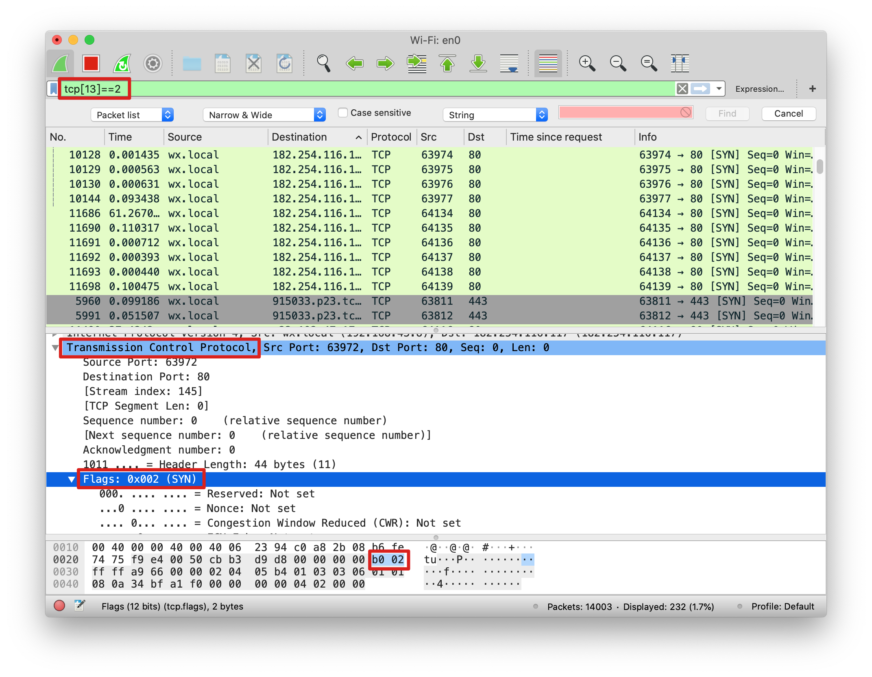Add a filter button with plus
Image resolution: width=872 pixels, height=677 pixels.
pos(812,89)
